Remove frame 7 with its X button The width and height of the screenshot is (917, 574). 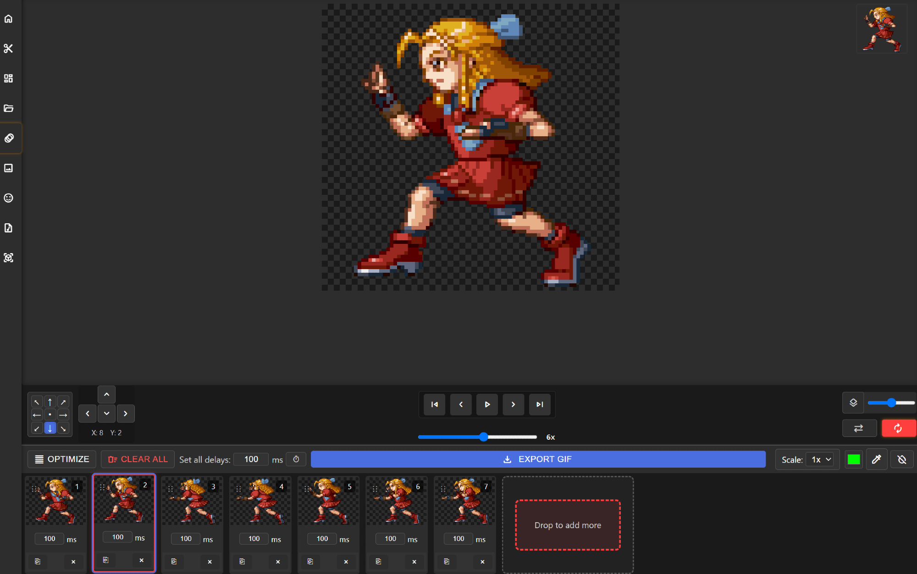[x=482, y=561]
